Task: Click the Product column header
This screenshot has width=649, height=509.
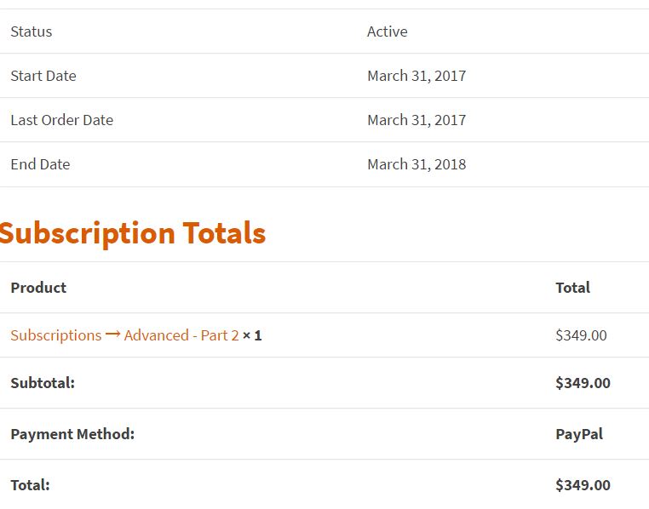Action: [38, 288]
